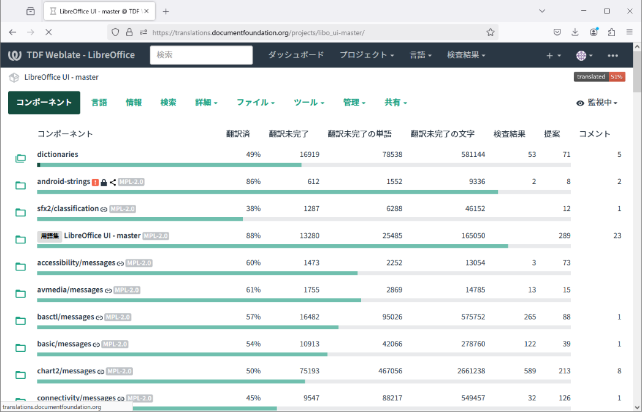Screen dimensions: 642x412
Task: Click the link icon beside sfx2/classification
Action: (x=104, y=209)
